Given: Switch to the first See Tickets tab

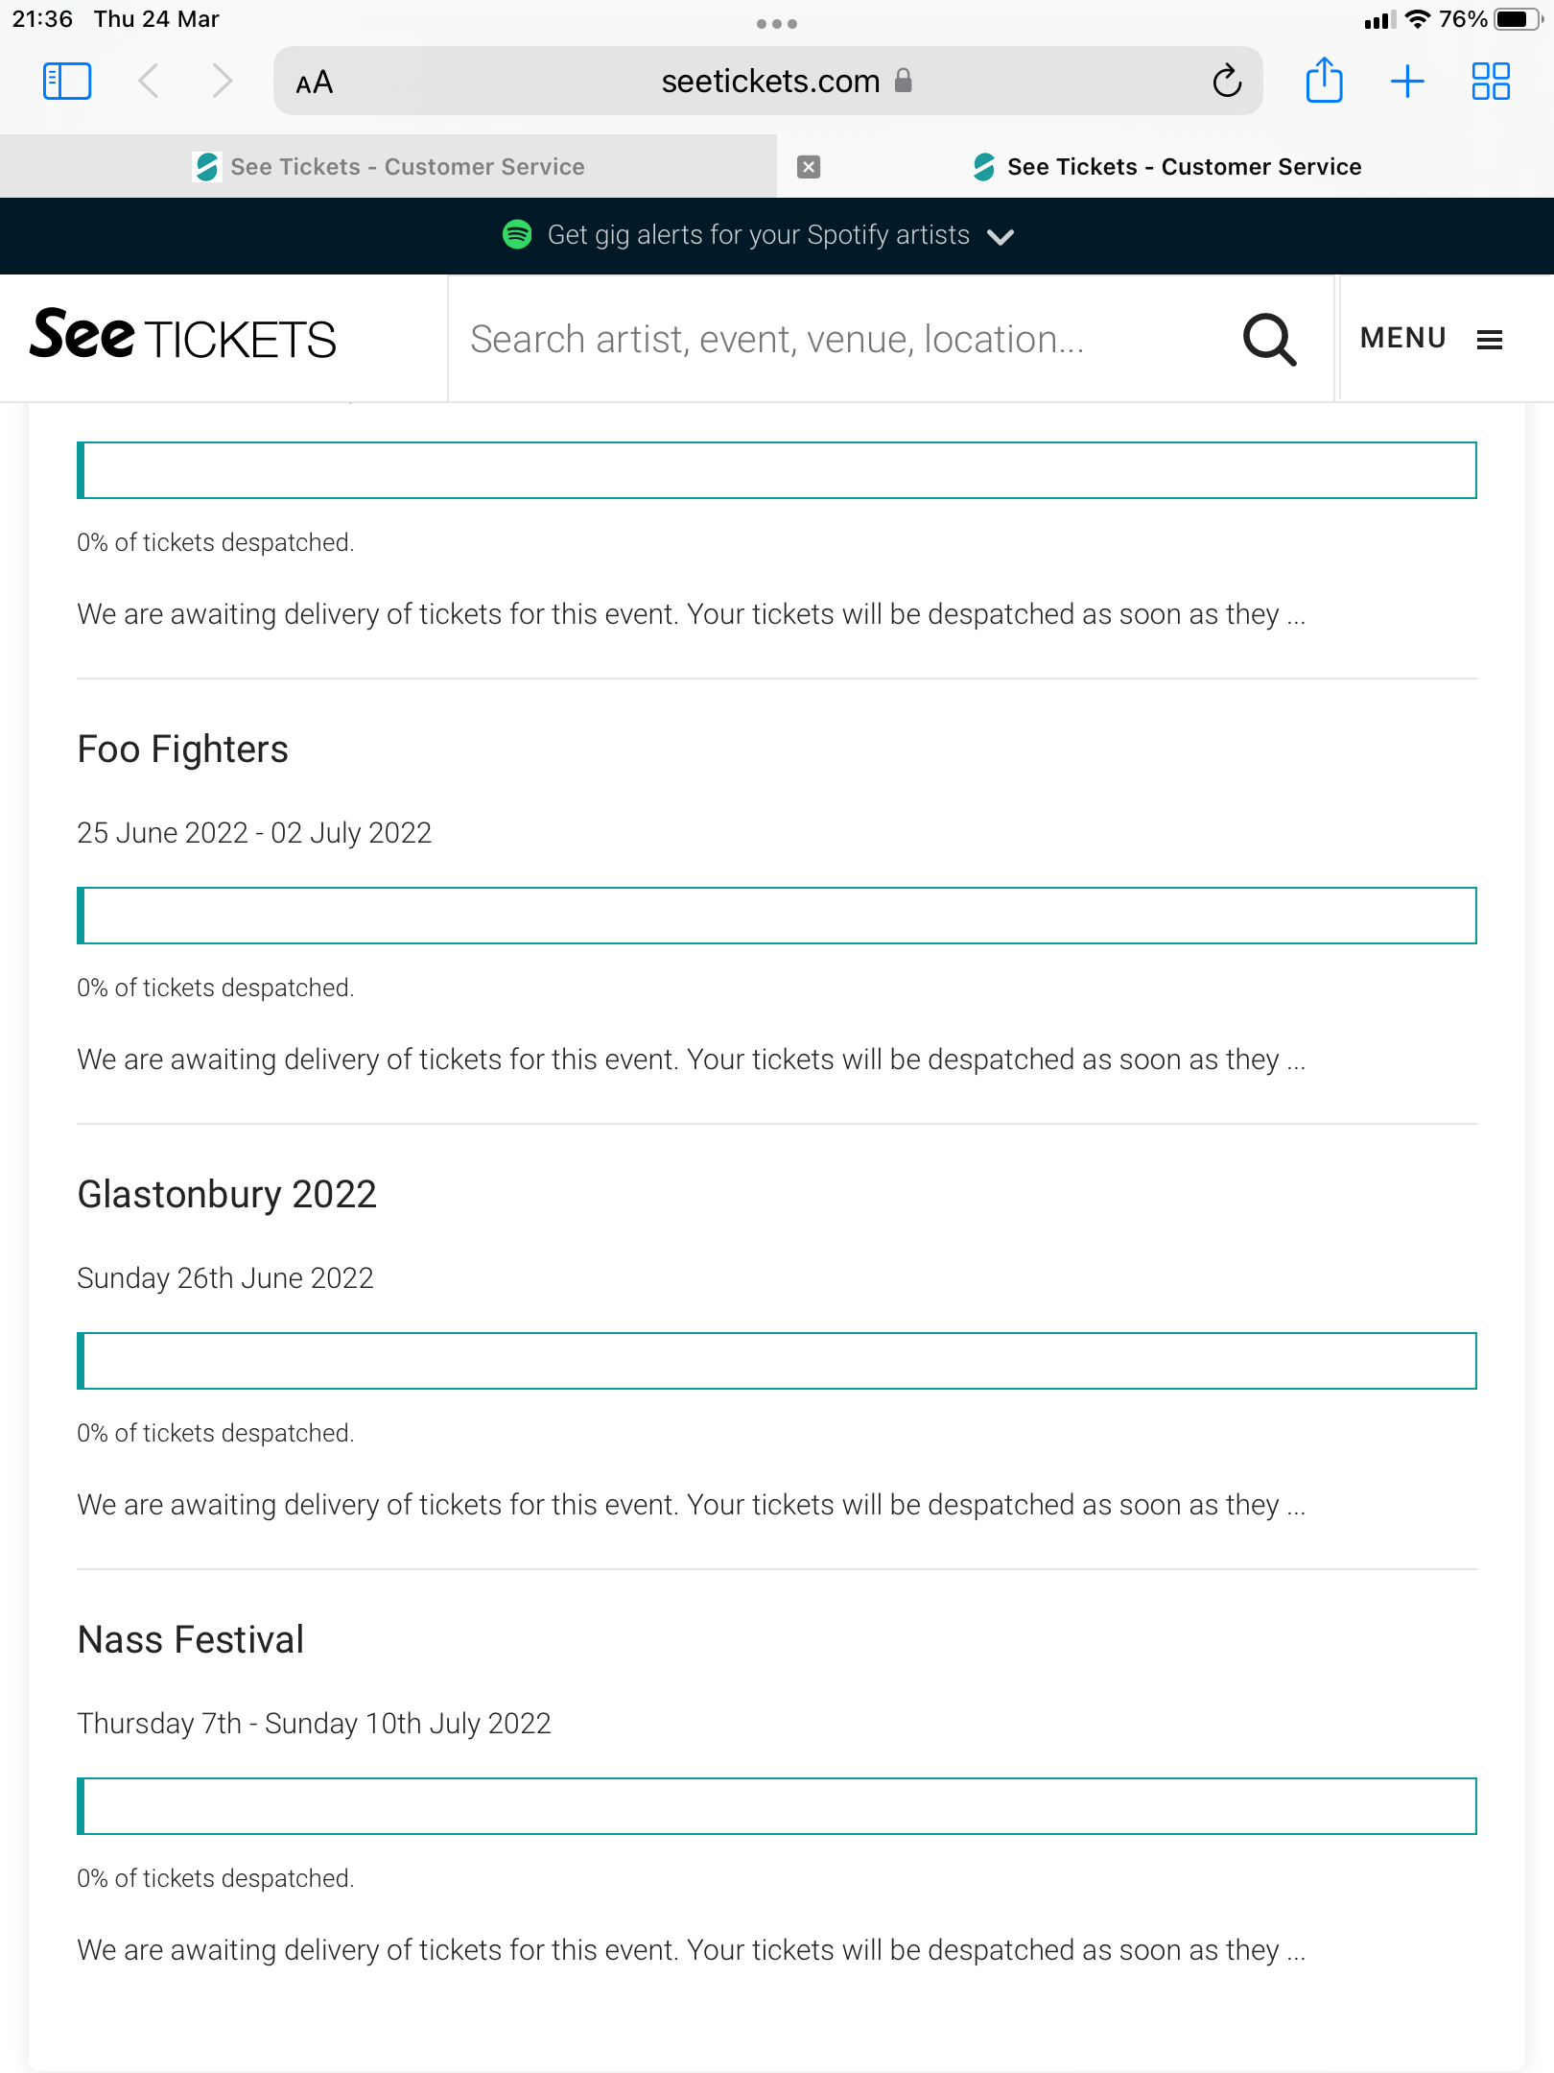Looking at the screenshot, I should (x=388, y=167).
